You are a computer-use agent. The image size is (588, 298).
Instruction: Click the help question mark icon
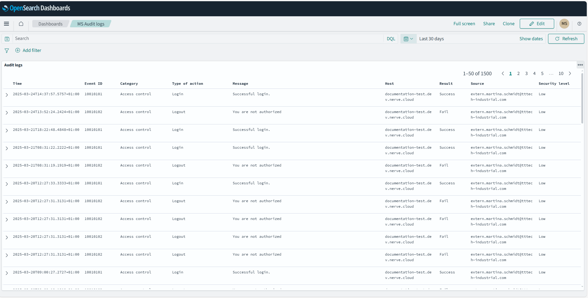click(x=580, y=24)
